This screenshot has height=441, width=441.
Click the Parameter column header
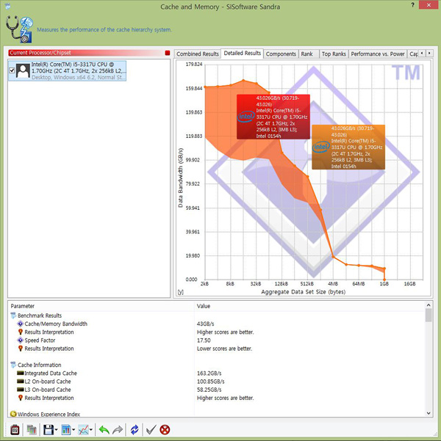coord(101,306)
